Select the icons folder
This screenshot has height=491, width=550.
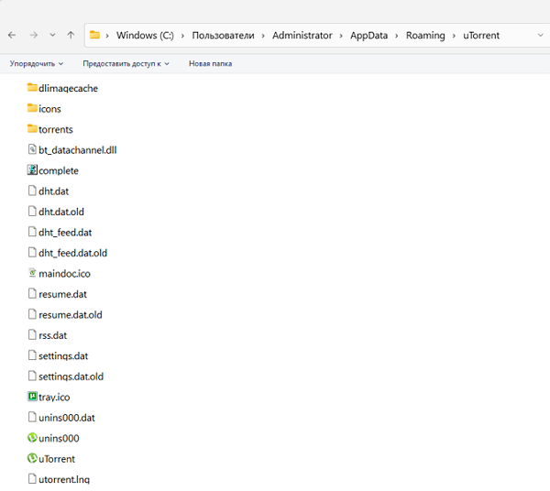click(49, 109)
